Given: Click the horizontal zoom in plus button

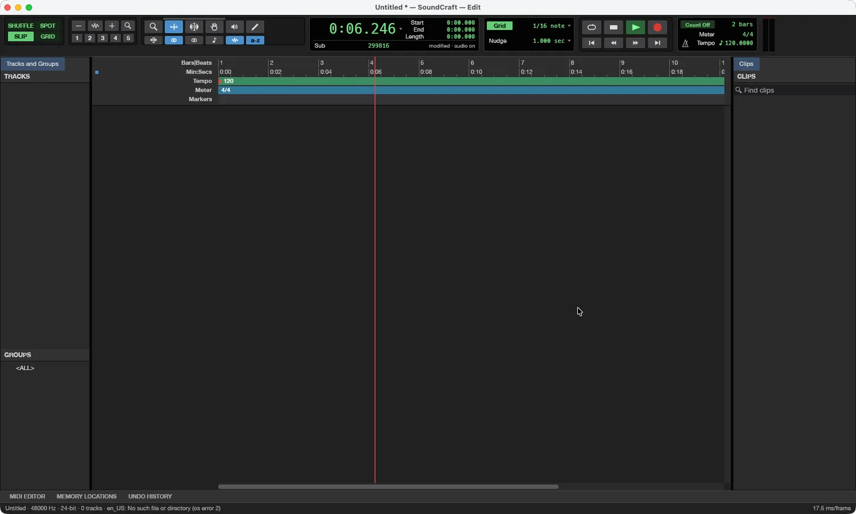Looking at the screenshot, I should coord(112,26).
